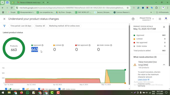Open the Help question mark icon

[133, 19]
